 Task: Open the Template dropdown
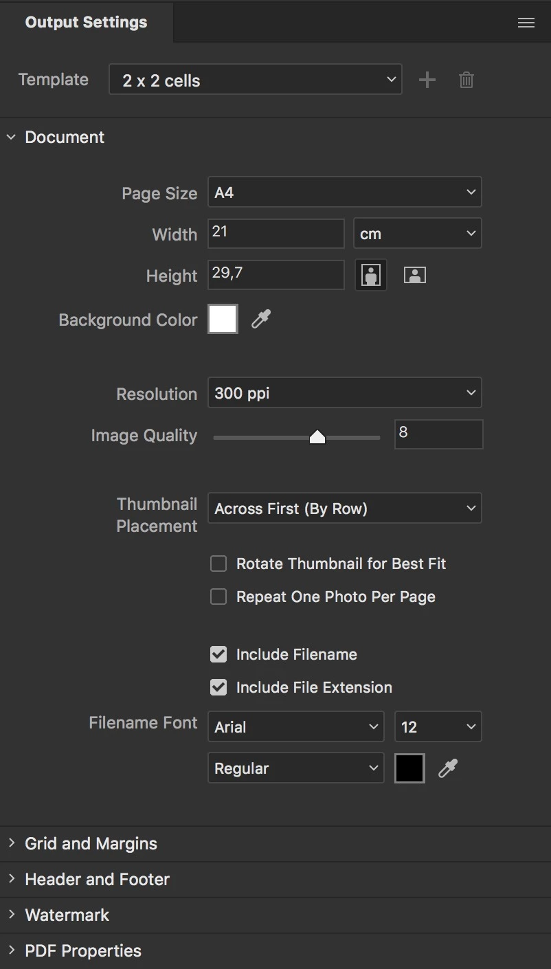coord(256,80)
